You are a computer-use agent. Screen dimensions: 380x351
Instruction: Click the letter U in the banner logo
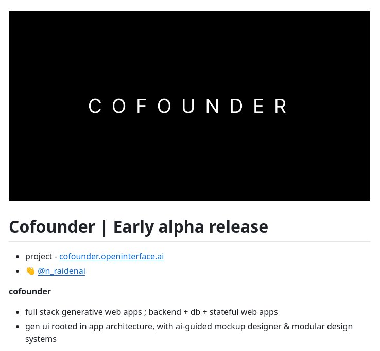188,106
